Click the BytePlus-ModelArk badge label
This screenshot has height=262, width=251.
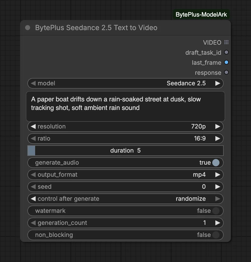pos(201,15)
